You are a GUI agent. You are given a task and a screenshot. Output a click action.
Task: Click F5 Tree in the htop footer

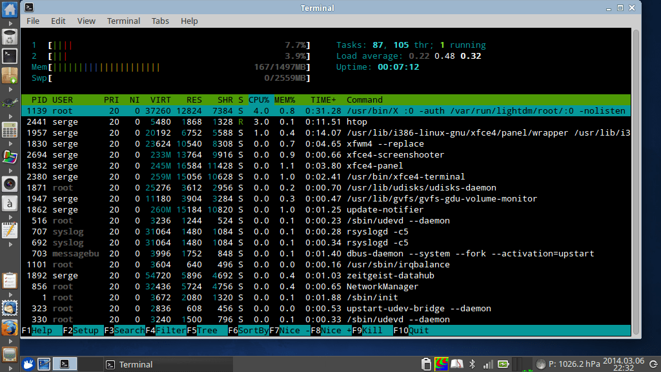pos(207,330)
